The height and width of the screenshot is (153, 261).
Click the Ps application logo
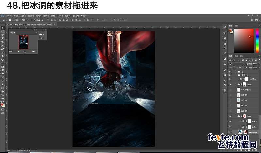click(2, 16)
